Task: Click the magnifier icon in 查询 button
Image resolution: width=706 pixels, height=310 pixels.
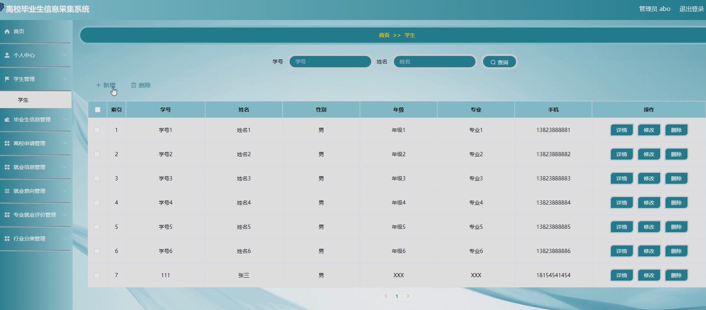Action: coord(493,62)
